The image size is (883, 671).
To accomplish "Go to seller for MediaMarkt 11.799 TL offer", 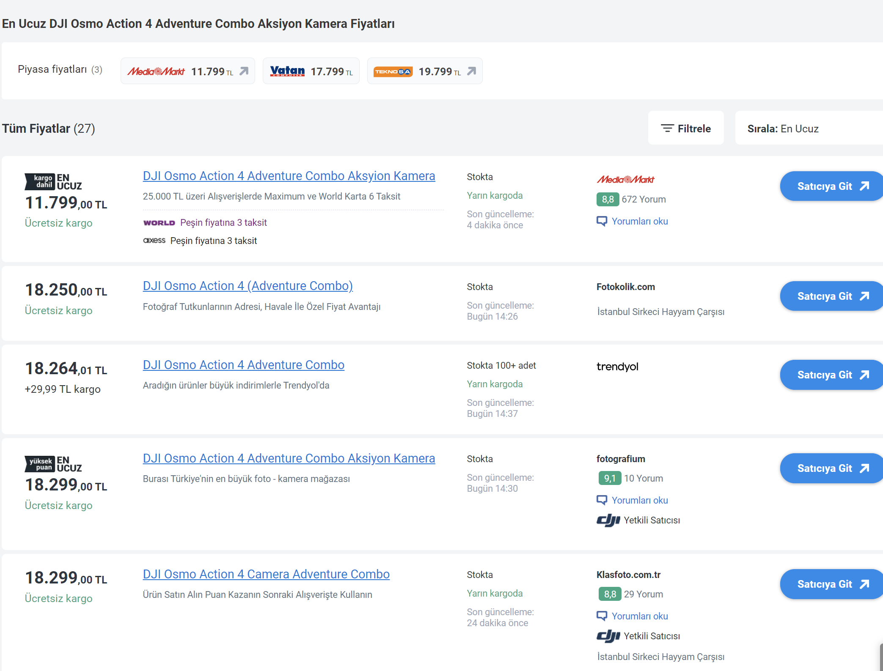I will [831, 186].
